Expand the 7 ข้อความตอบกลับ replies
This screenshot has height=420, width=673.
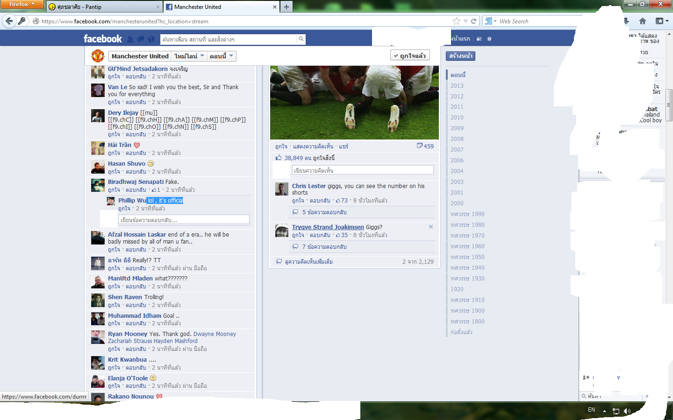pyautogui.click(x=324, y=247)
